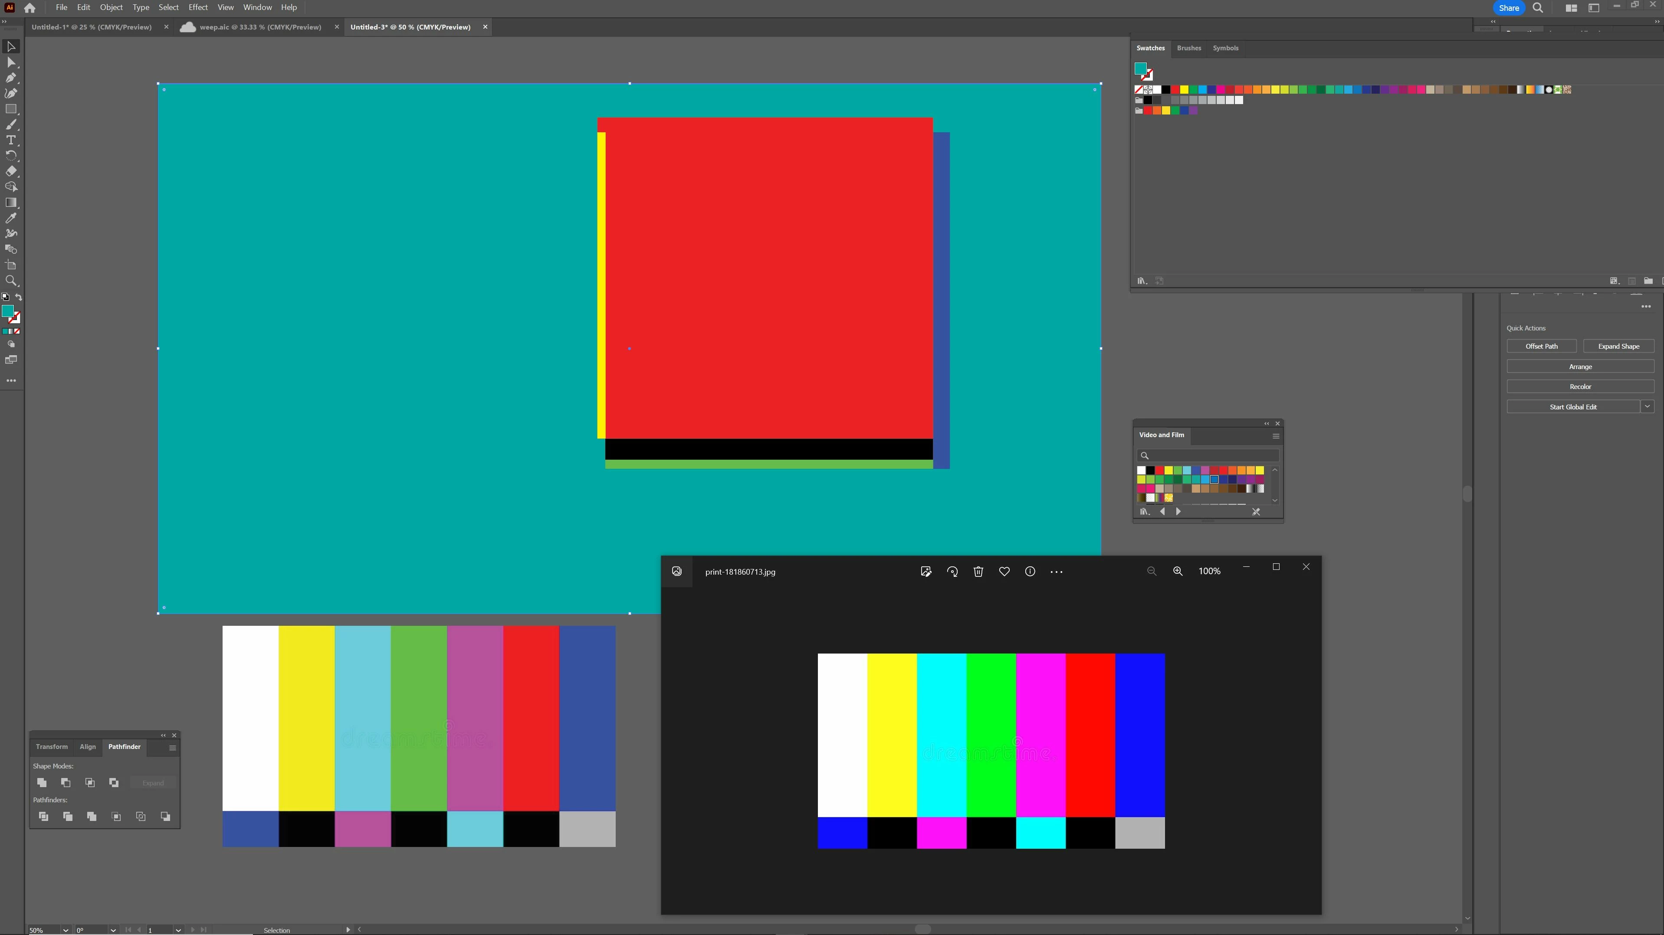Select the Pen tool
1664x935 pixels.
tap(11, 78)
